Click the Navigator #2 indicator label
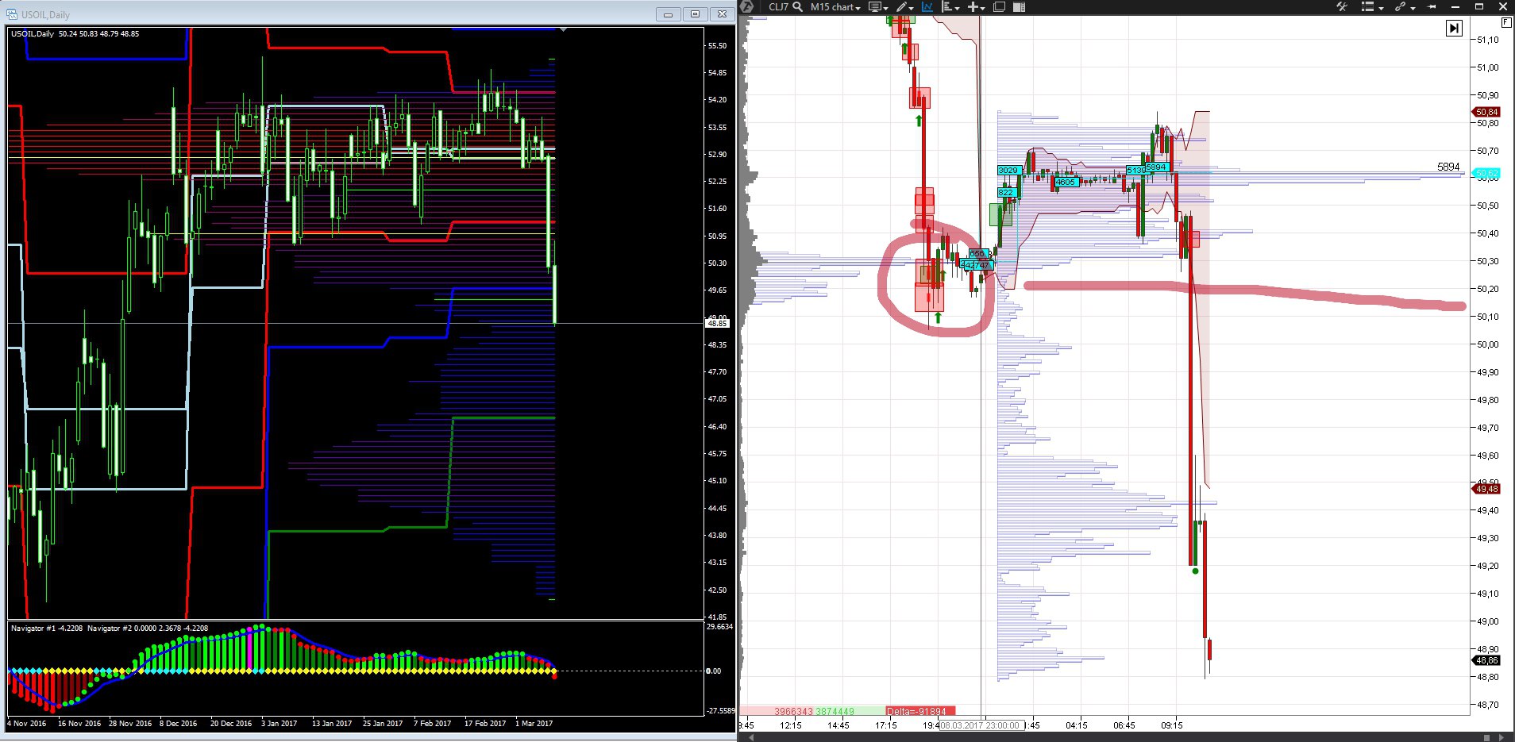The width and height of the screenshot is (1515, 742). (148, 629)
